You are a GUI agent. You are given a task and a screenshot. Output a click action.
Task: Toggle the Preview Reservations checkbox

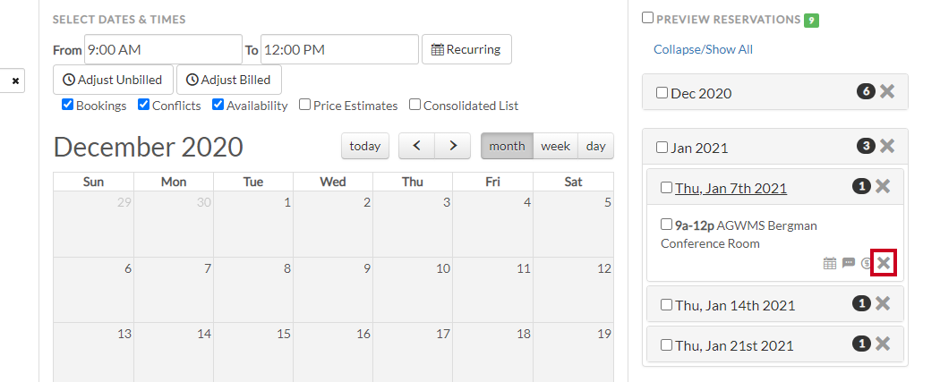tap(647, 18)
